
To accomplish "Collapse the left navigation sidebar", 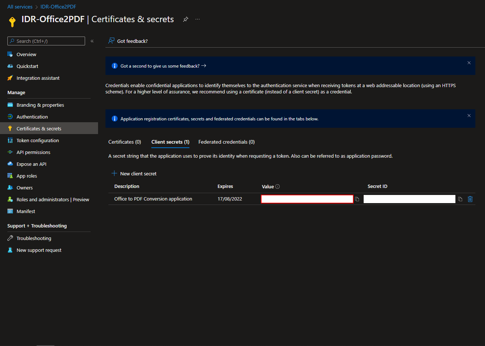I will [92, 41].
